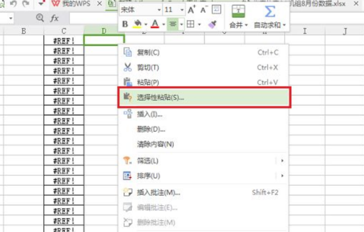Screen dimensions: 364x232
Task: Click the red font color A swatch
Action: tap(155, 24)
